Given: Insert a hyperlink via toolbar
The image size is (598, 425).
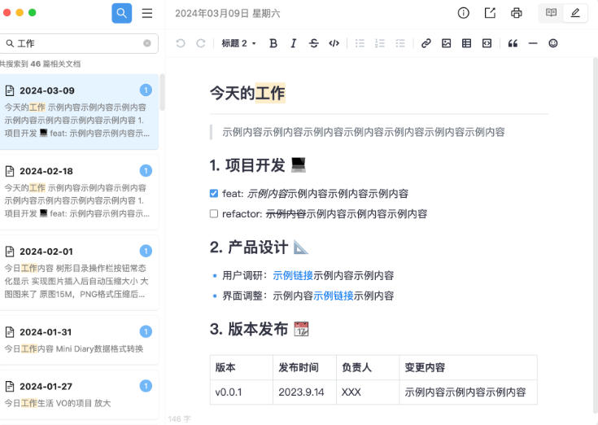Looking at the screenshot, I should (426, 43).
